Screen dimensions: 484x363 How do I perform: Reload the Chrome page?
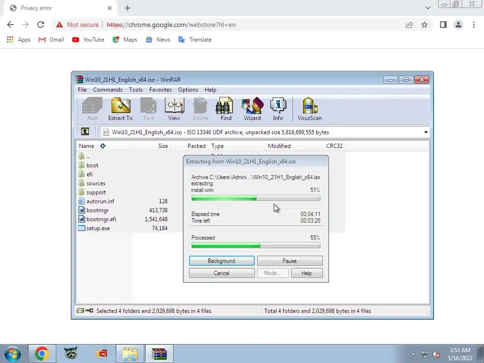[x=41, y=25]
